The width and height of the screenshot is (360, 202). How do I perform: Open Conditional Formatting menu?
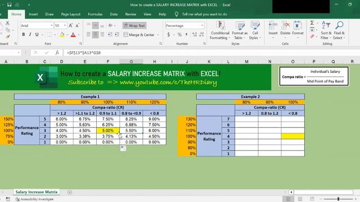coord(220,30)
